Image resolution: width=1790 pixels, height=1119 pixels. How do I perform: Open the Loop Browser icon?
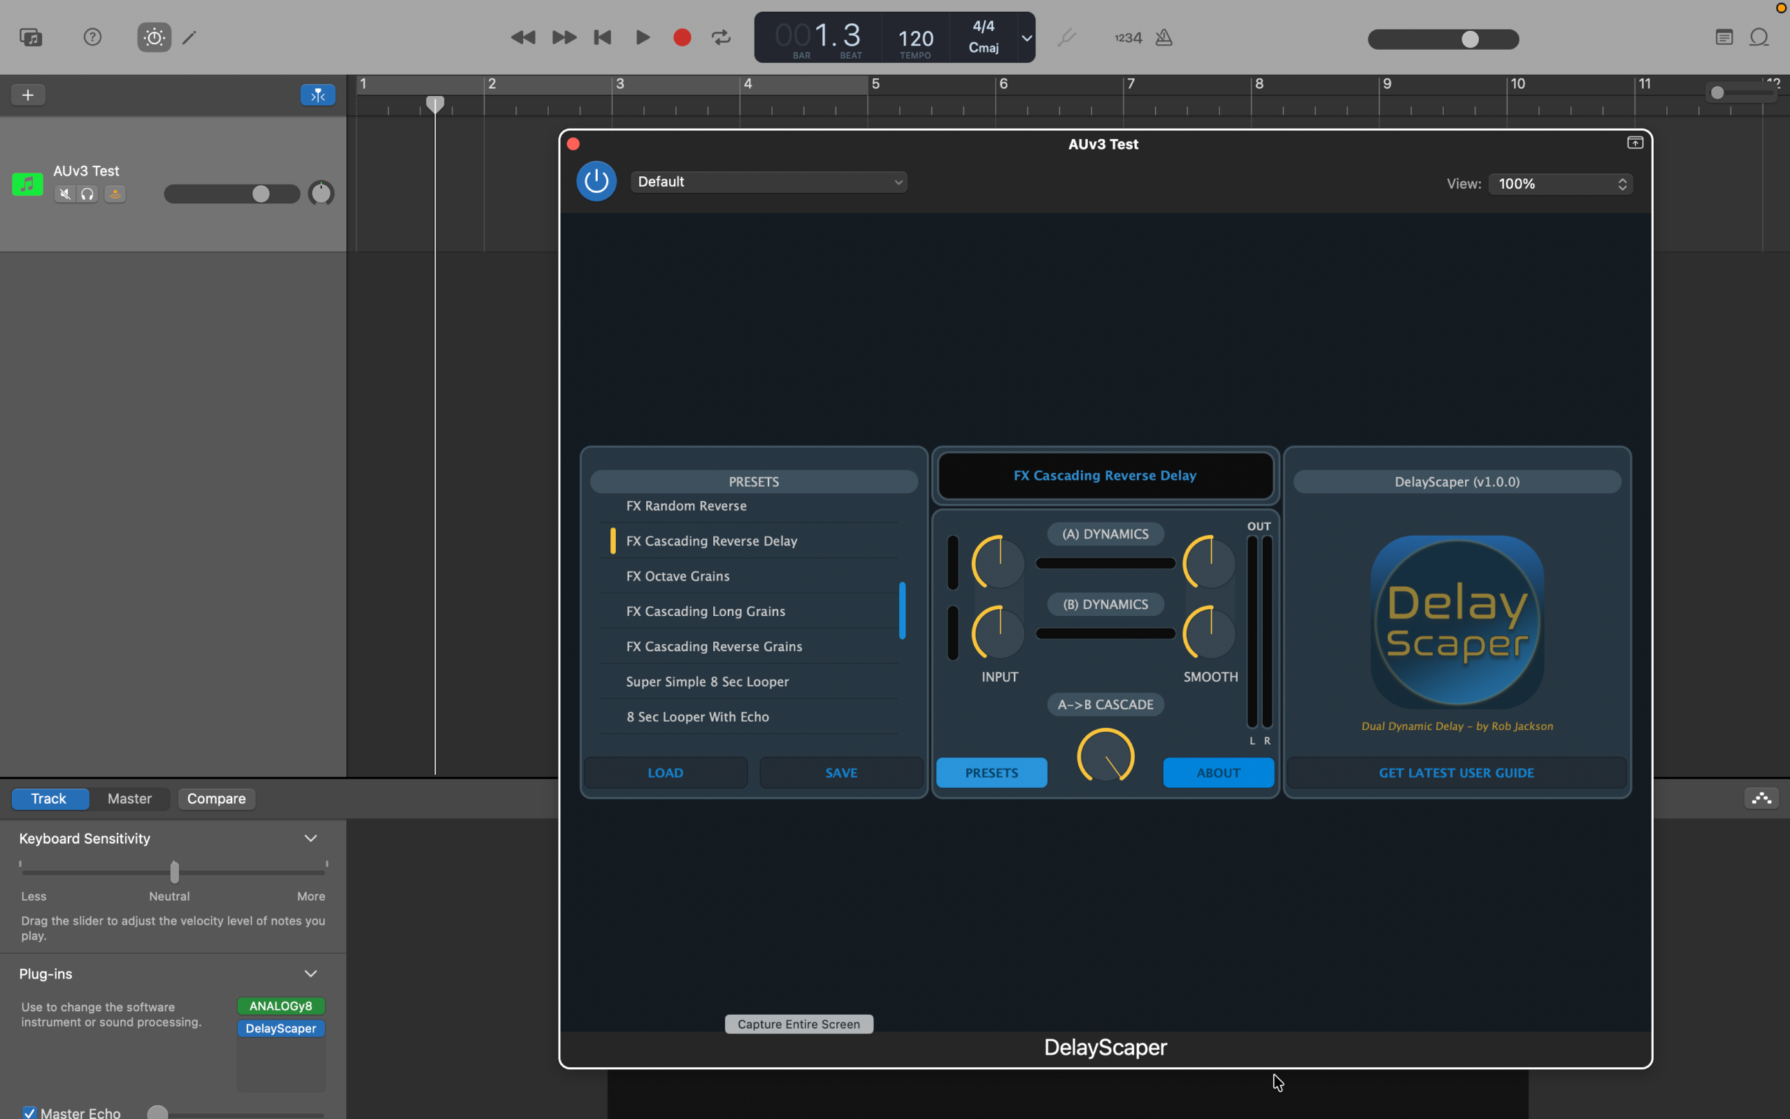[x=1759, y=37]
